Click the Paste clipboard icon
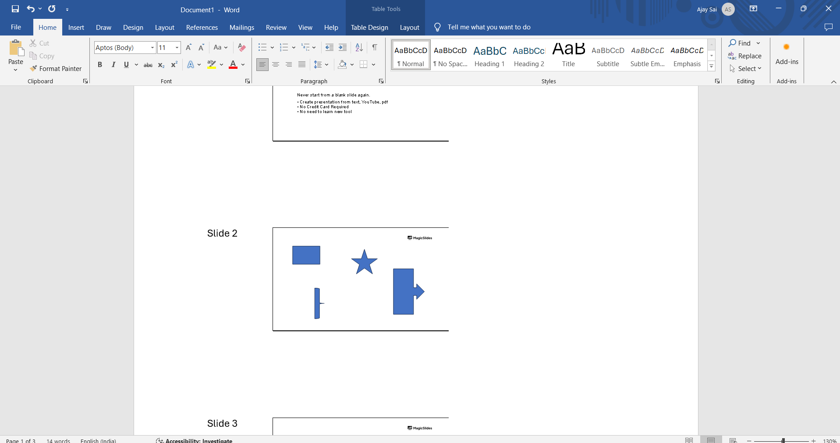This screenshot has width=840, height=443. 16,48
